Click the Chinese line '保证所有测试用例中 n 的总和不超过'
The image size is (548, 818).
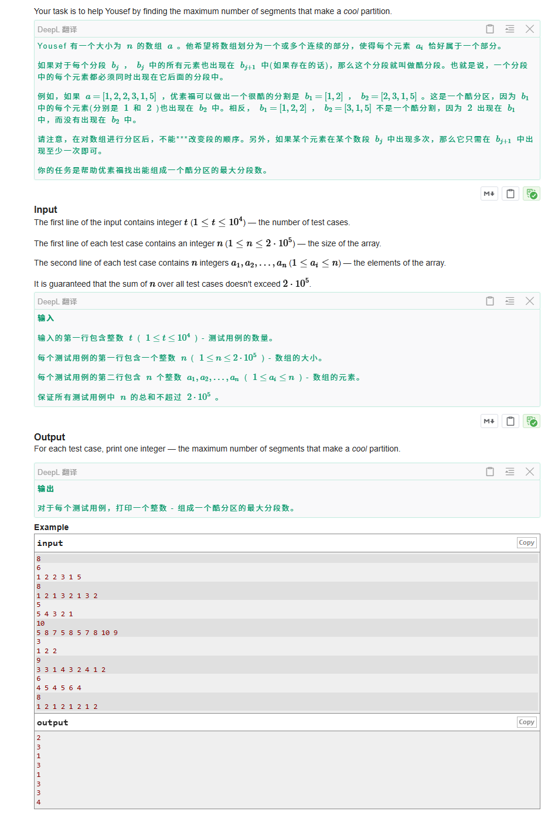click(x=128, y=397)
